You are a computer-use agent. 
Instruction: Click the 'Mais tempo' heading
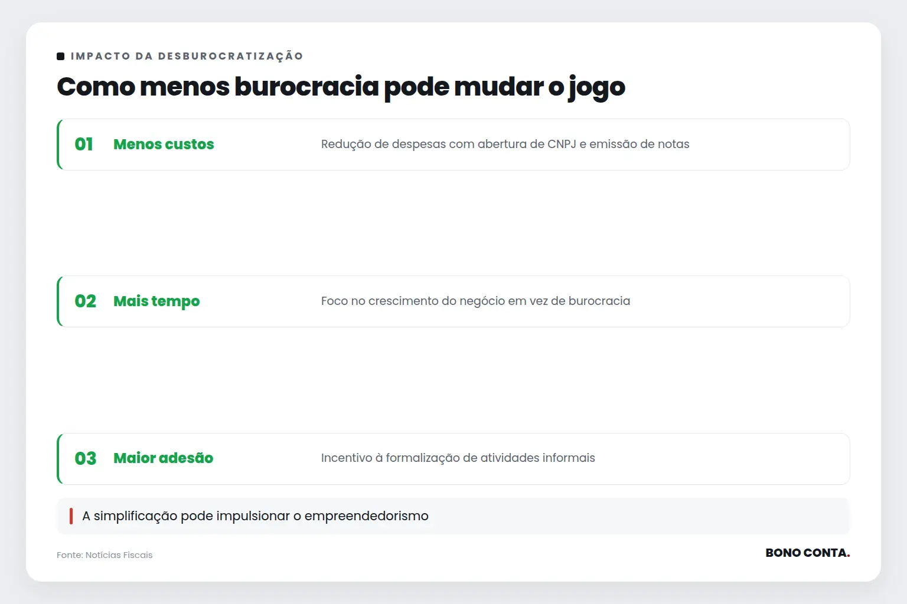click(x=156, y=301)
